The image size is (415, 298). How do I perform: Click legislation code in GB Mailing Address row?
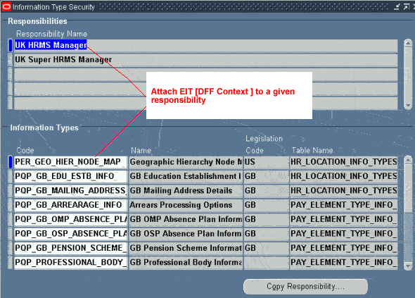pos(266,191)
